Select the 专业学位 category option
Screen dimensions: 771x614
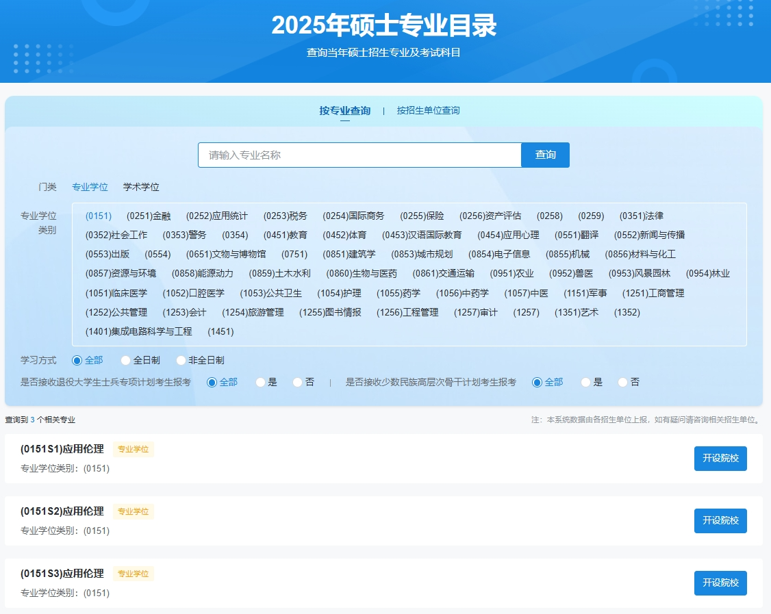90,187
